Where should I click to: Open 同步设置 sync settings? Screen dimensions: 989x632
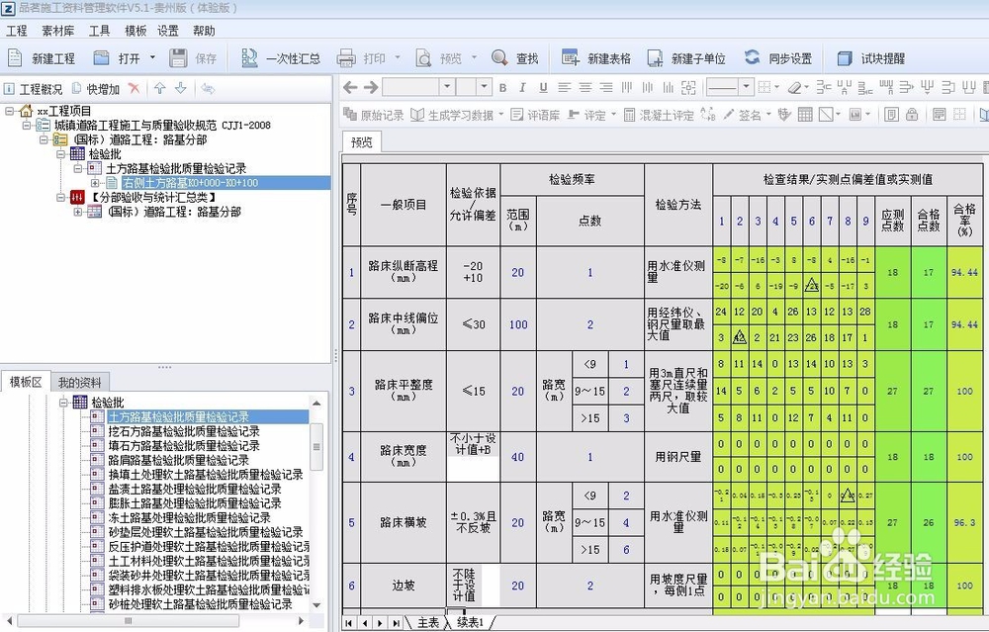click(x=777, y=58)
